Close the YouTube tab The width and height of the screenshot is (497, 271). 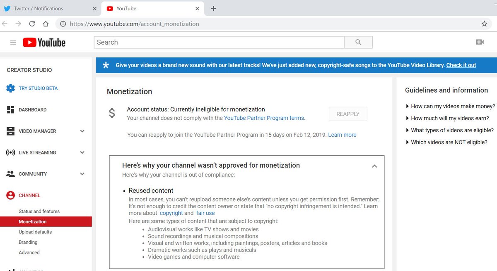pos(197,8)
